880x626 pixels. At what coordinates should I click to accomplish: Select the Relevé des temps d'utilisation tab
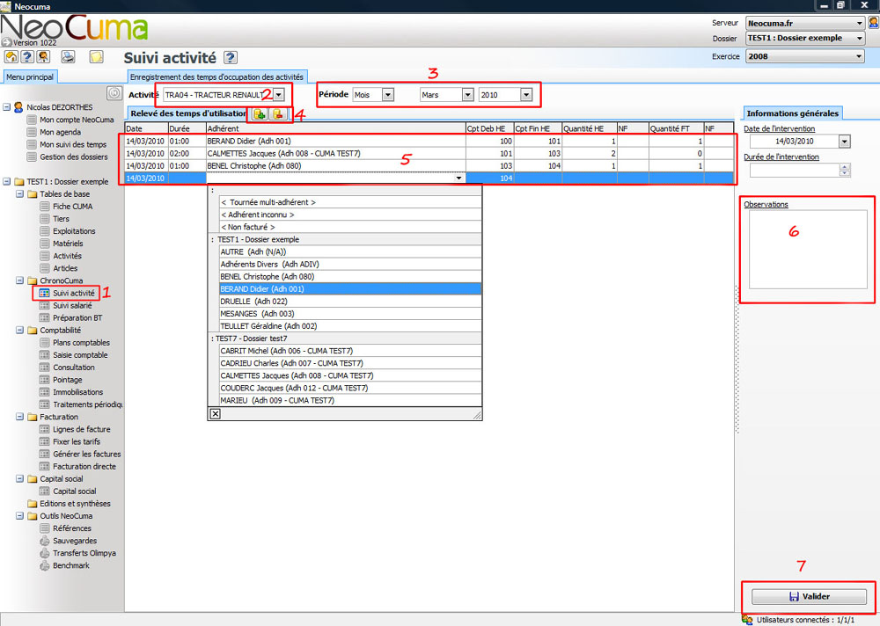[x=188, y=113]
